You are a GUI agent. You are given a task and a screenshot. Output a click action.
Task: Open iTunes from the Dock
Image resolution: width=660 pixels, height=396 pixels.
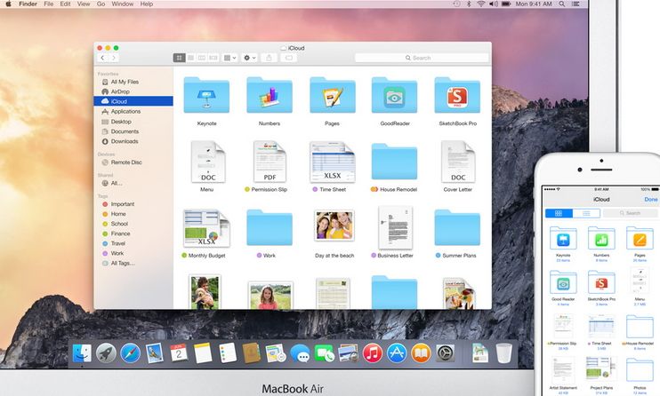pyautogui.click(x=372, y=353)
